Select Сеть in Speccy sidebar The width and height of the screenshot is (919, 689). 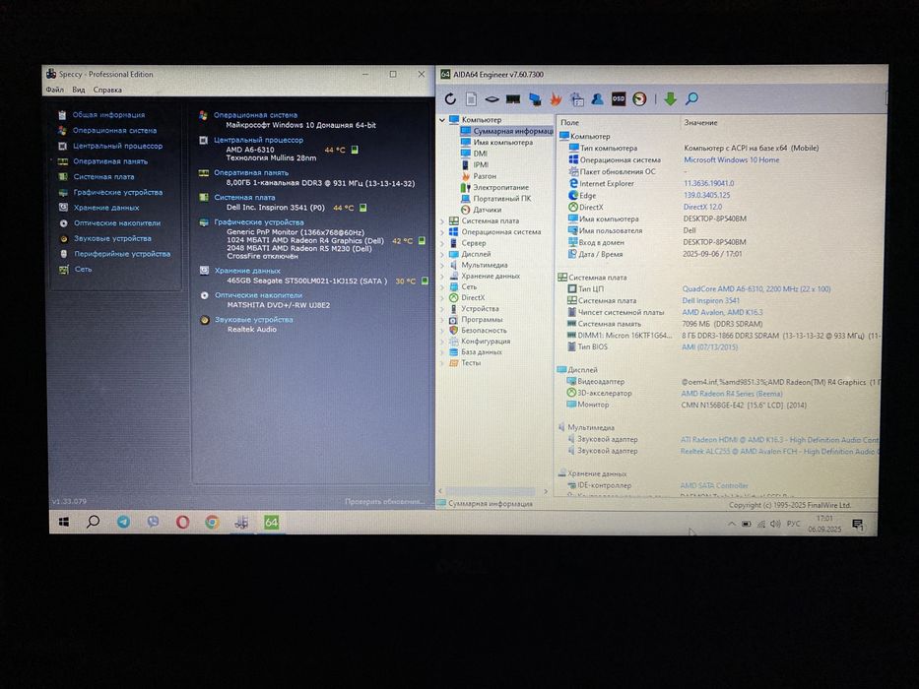coord(83,270)
